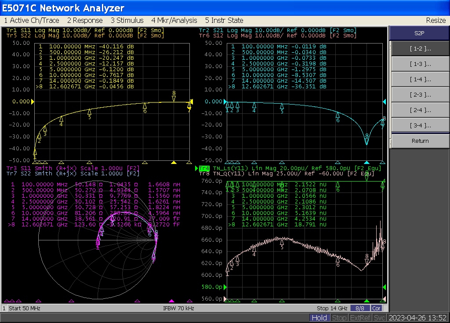Viewport: 450px width, 323px height.
Task: Click the cyan reference marker at 0.000 on Tr2
Action: click(225, 102)
